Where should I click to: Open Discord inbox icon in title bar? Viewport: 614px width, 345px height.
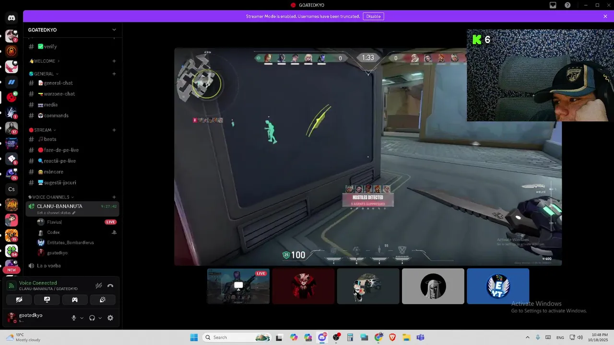click(553, 5)
